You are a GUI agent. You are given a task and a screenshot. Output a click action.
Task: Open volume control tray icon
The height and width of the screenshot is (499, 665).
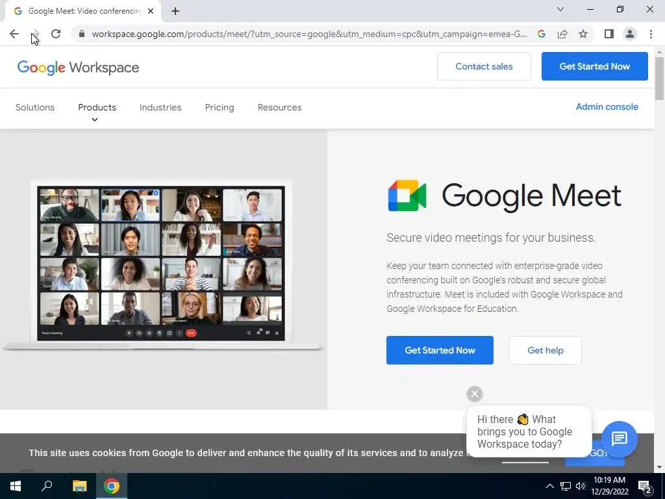[581, 486]
